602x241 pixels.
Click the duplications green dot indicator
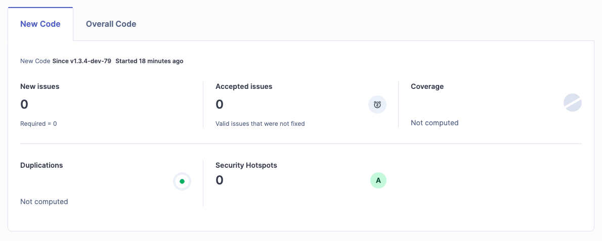point(182,181)
